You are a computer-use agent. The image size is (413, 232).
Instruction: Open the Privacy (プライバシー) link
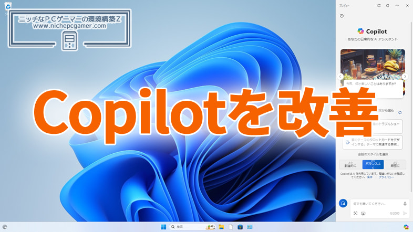point(386,177)
